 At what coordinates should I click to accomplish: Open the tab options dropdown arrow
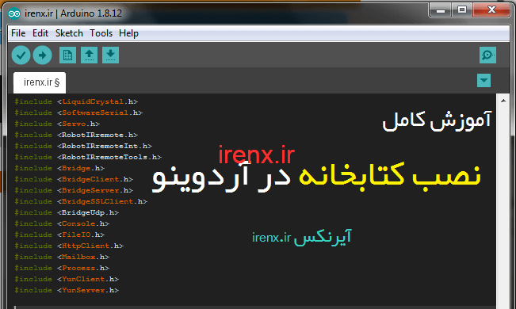484,80
